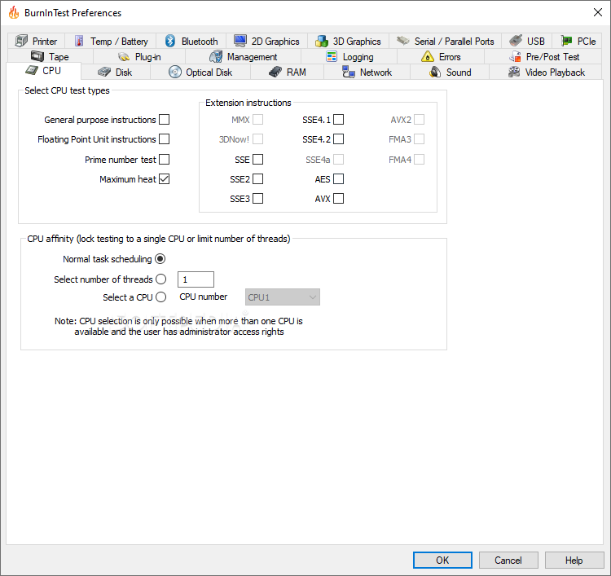
Task: Click the PCIe card icon
Action: pos(566,41)
